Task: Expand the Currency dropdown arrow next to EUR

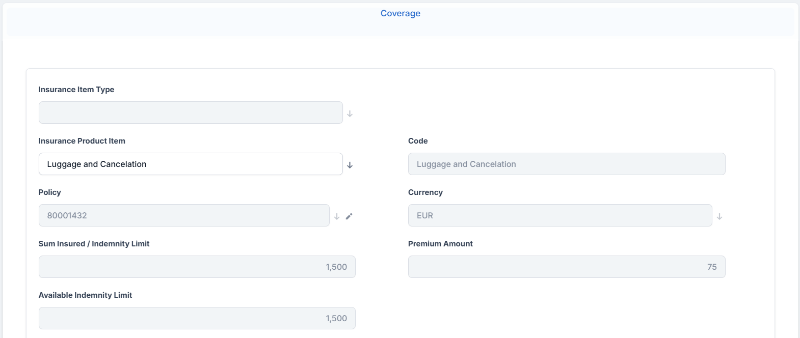Action: coord(719,216)
